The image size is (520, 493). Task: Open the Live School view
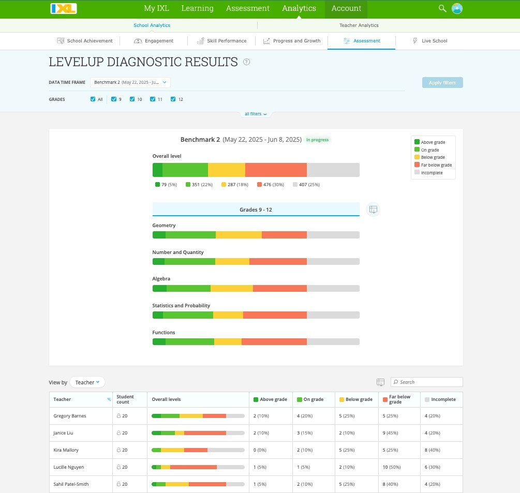point(429,41)
